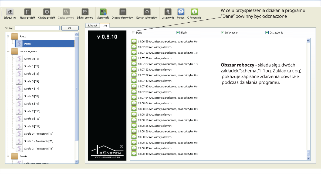Open a project via Otwórz projekt
The height and width of the screenshot is (174, 321).
(46, 12)
